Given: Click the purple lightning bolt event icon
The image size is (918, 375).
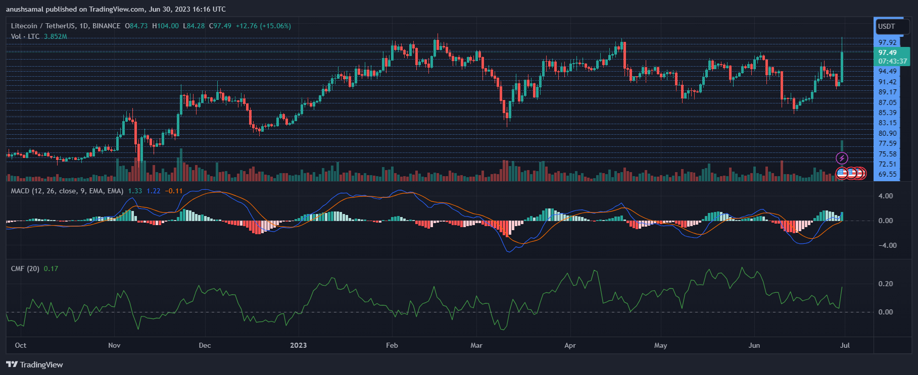Looking at the screenshot, I should pos(841,158).
